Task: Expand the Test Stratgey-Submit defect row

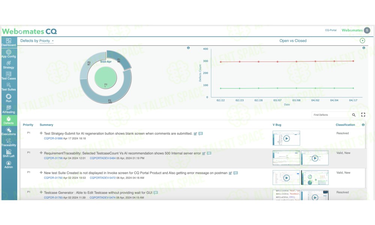Action: [41, 133]
